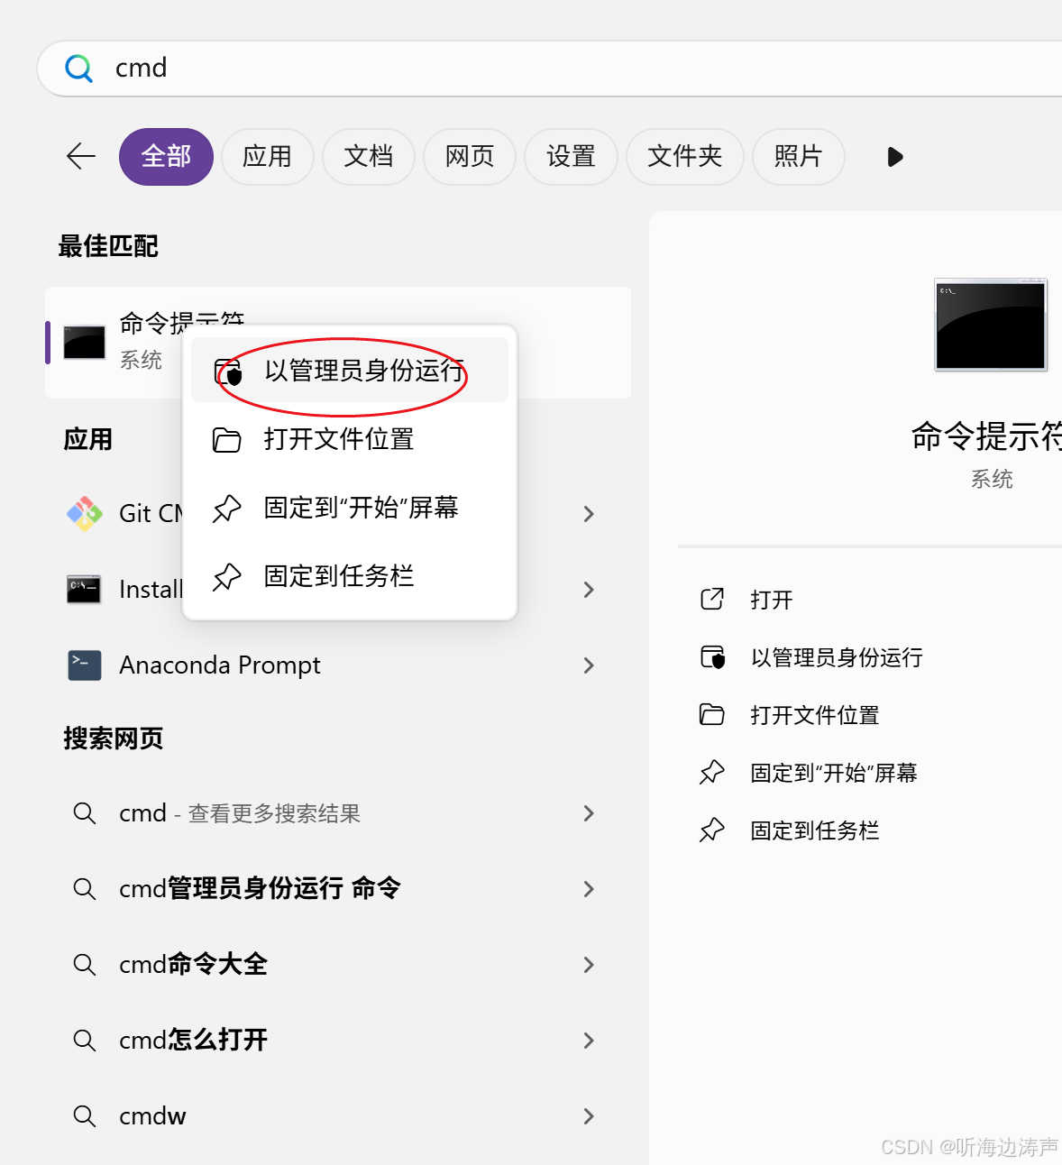This screenshot has height=1165, width=1062.
Task: Click search icon beside cmd 查看更多搜索结果
Action: (x=85, y=813)
